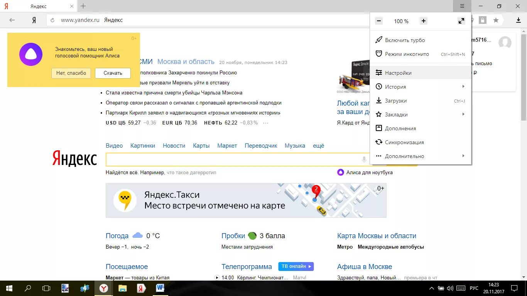
Task: Click example query что такое дагерротип
Action: click(191, 173)
